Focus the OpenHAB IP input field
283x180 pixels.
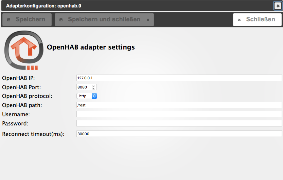[x=179, y=78]
